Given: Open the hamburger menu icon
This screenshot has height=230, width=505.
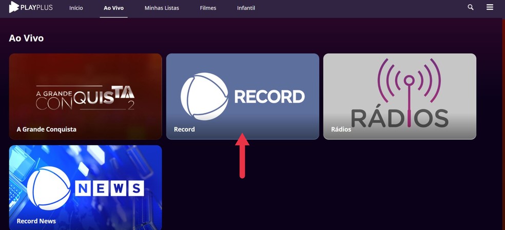Looking at the screenshot, I should 490,7.
